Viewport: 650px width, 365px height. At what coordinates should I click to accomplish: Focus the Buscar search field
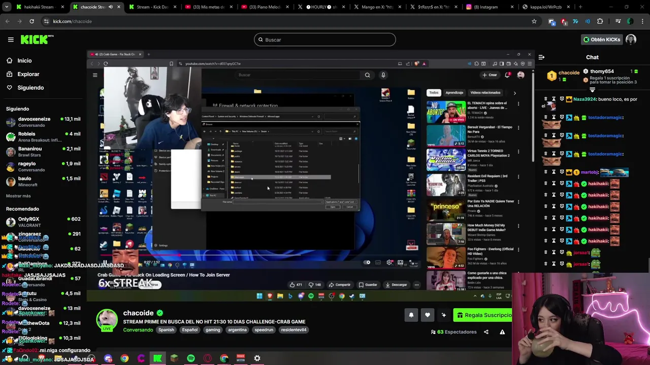click(x=325, y=40)
